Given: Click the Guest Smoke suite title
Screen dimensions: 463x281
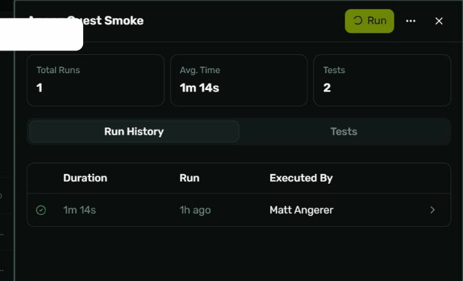Looking at the screenshot, I should pos(105,21).
